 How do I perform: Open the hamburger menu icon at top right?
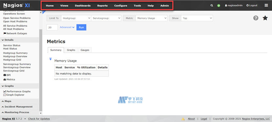click(x=266, y=6)
